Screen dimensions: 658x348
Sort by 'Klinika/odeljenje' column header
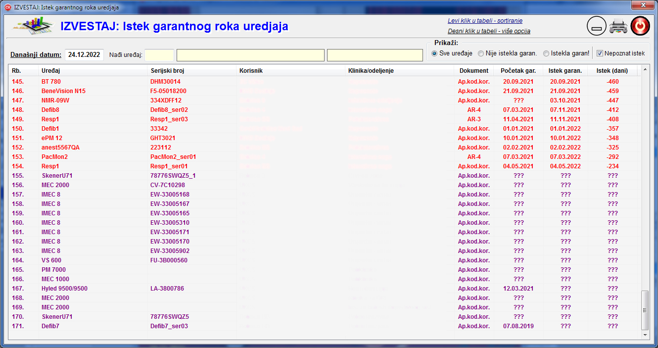399,71
